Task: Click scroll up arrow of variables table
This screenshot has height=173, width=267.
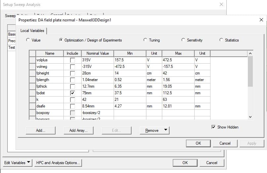Action: [250, 53]
